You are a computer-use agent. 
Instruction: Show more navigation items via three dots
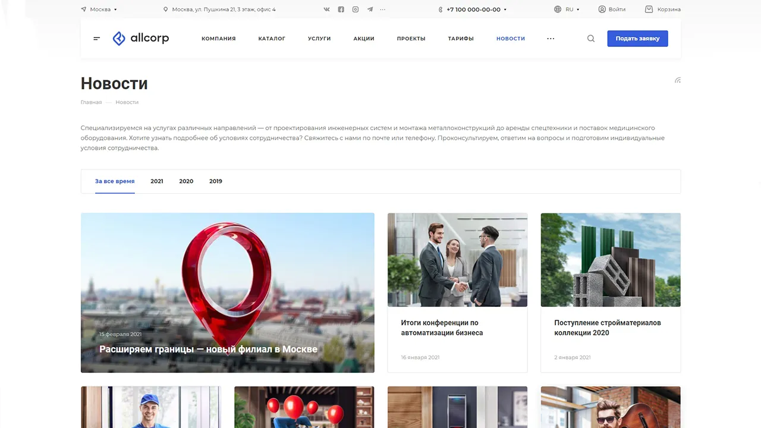pyautogui.click(x=551, y=39)
